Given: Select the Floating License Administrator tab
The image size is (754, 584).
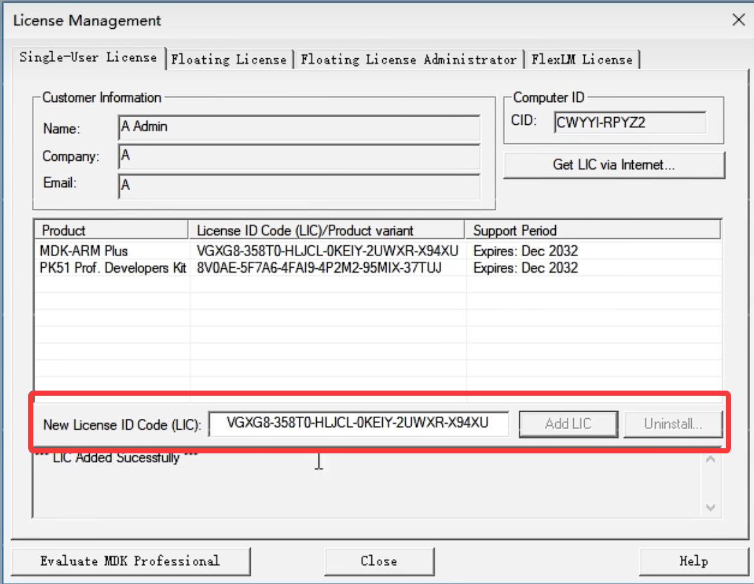Looking at the screenshot, I should coord(409,60).
